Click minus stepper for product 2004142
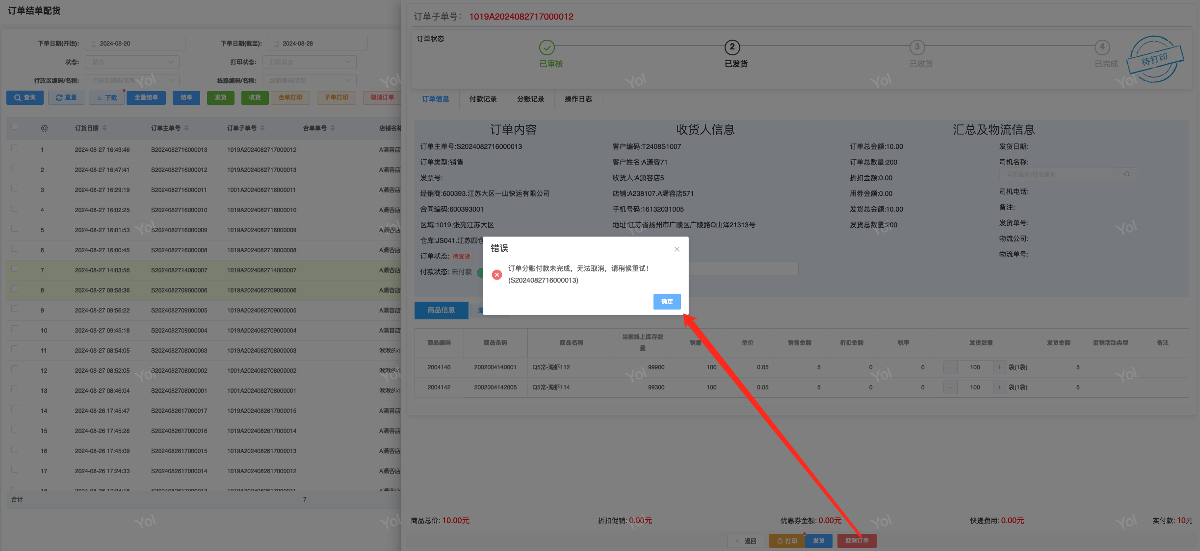The width and height of the screenshot is (1200, 551). tap(950, 387)
